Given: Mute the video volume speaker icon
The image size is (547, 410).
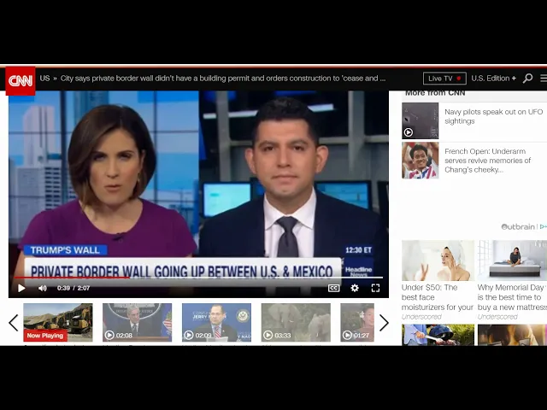Looking at the screenshot, I should pyautogui.click(x=42, y=288).
